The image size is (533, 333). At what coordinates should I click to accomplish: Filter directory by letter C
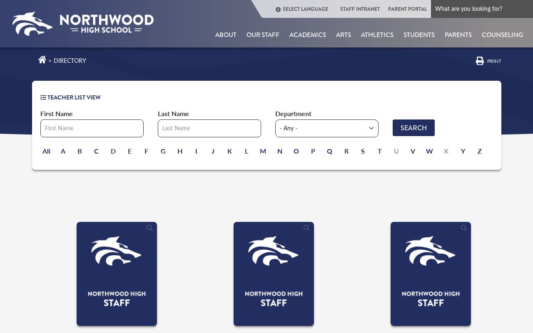tap(96, 151)
